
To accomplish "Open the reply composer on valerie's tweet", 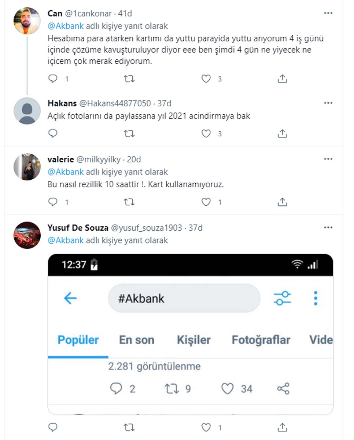I will click(53, 201).
